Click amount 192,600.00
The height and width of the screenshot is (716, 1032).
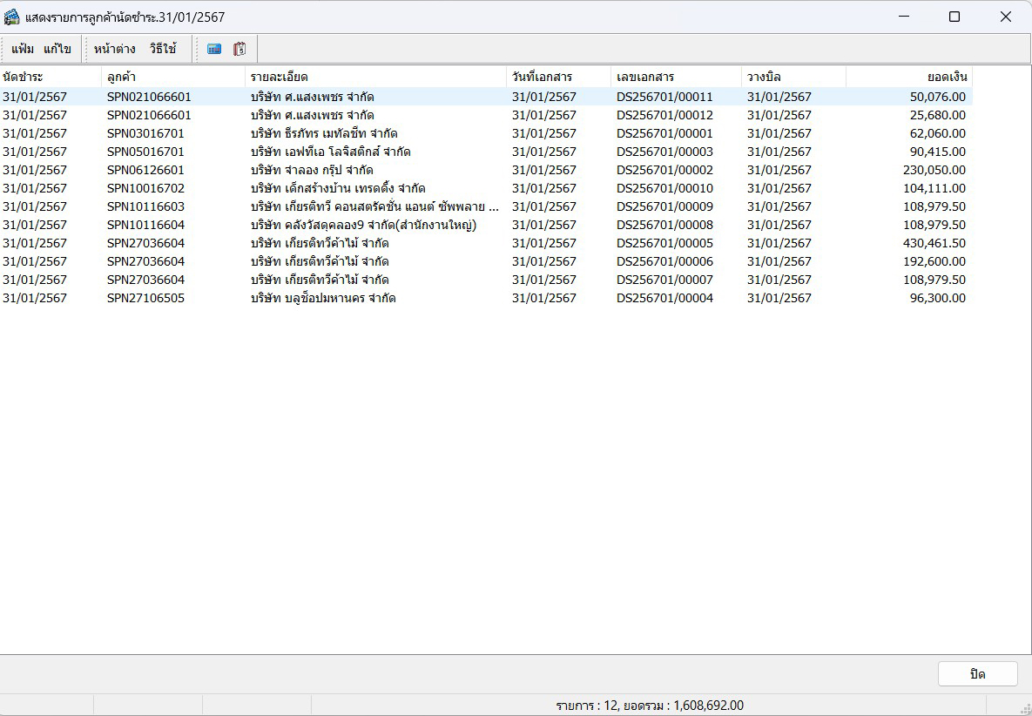tap(934, 262)
